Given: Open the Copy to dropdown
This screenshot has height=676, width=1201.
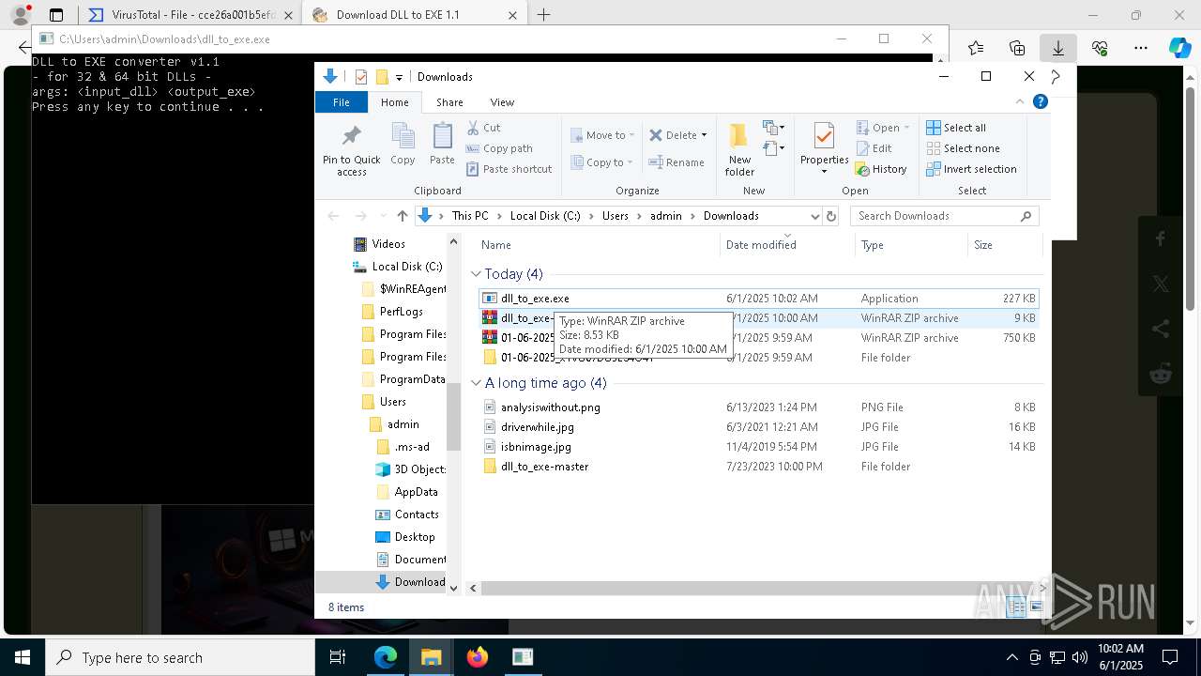Looking at the screenshot, I should (602, 162).
